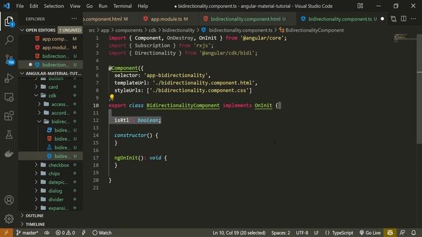This screenshot has height=237, width=422.
Task: Open Run and Debug view
Action: 9,78
